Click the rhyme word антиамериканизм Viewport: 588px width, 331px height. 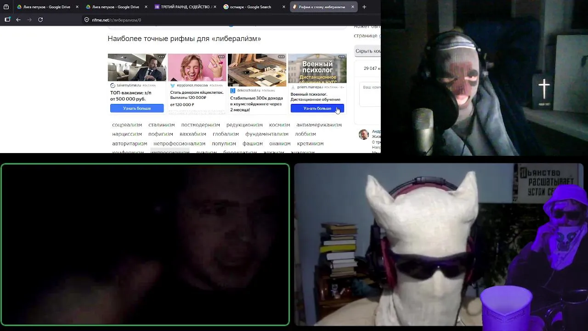319,125
